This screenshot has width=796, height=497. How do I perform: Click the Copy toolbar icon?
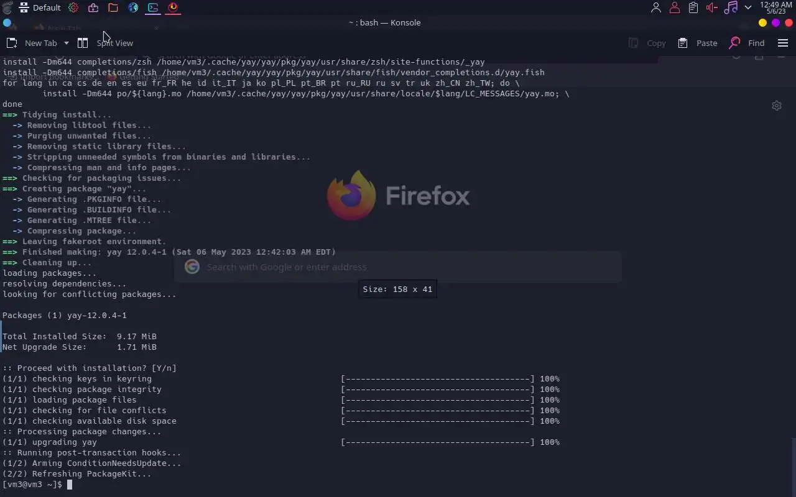point(634,43)
